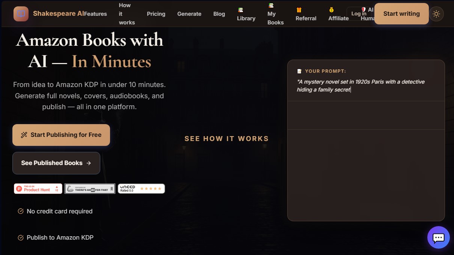Click the Log in button

[359, 13]
